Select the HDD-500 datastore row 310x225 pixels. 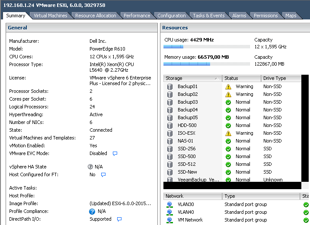tap(187, 125)
